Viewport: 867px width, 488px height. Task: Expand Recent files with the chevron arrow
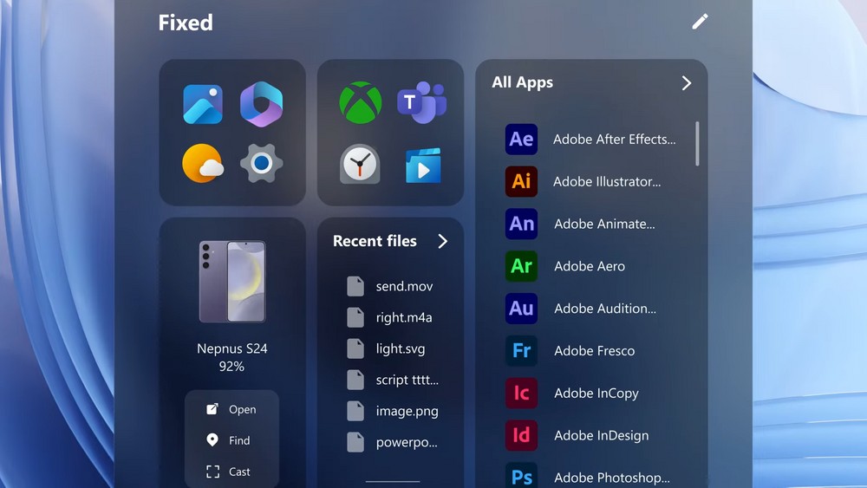(443, 241)
